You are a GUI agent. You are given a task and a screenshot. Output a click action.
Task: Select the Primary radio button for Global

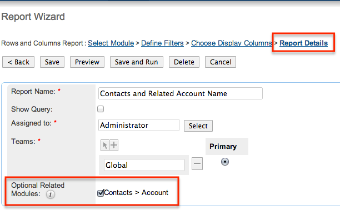point(225,162)
